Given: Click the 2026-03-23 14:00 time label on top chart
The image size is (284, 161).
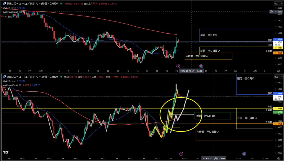Looking at the screenshot, I should (191, 71).
